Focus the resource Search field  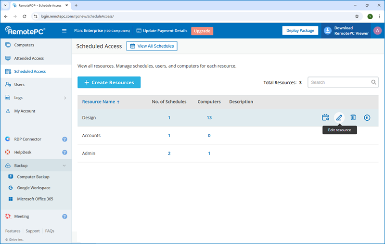pyautogui.click(x=339, y=82)
